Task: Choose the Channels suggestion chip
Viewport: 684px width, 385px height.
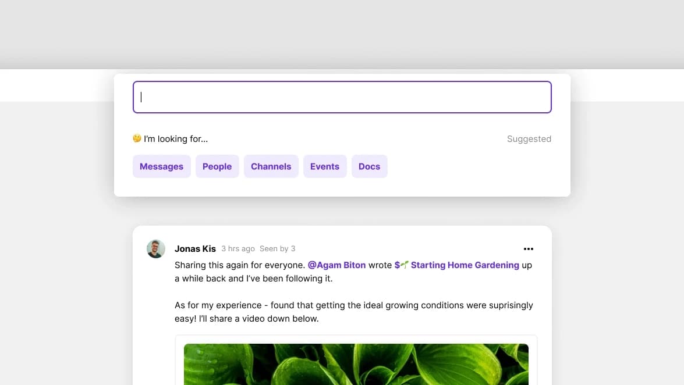Action: click(x=271, y=166)
